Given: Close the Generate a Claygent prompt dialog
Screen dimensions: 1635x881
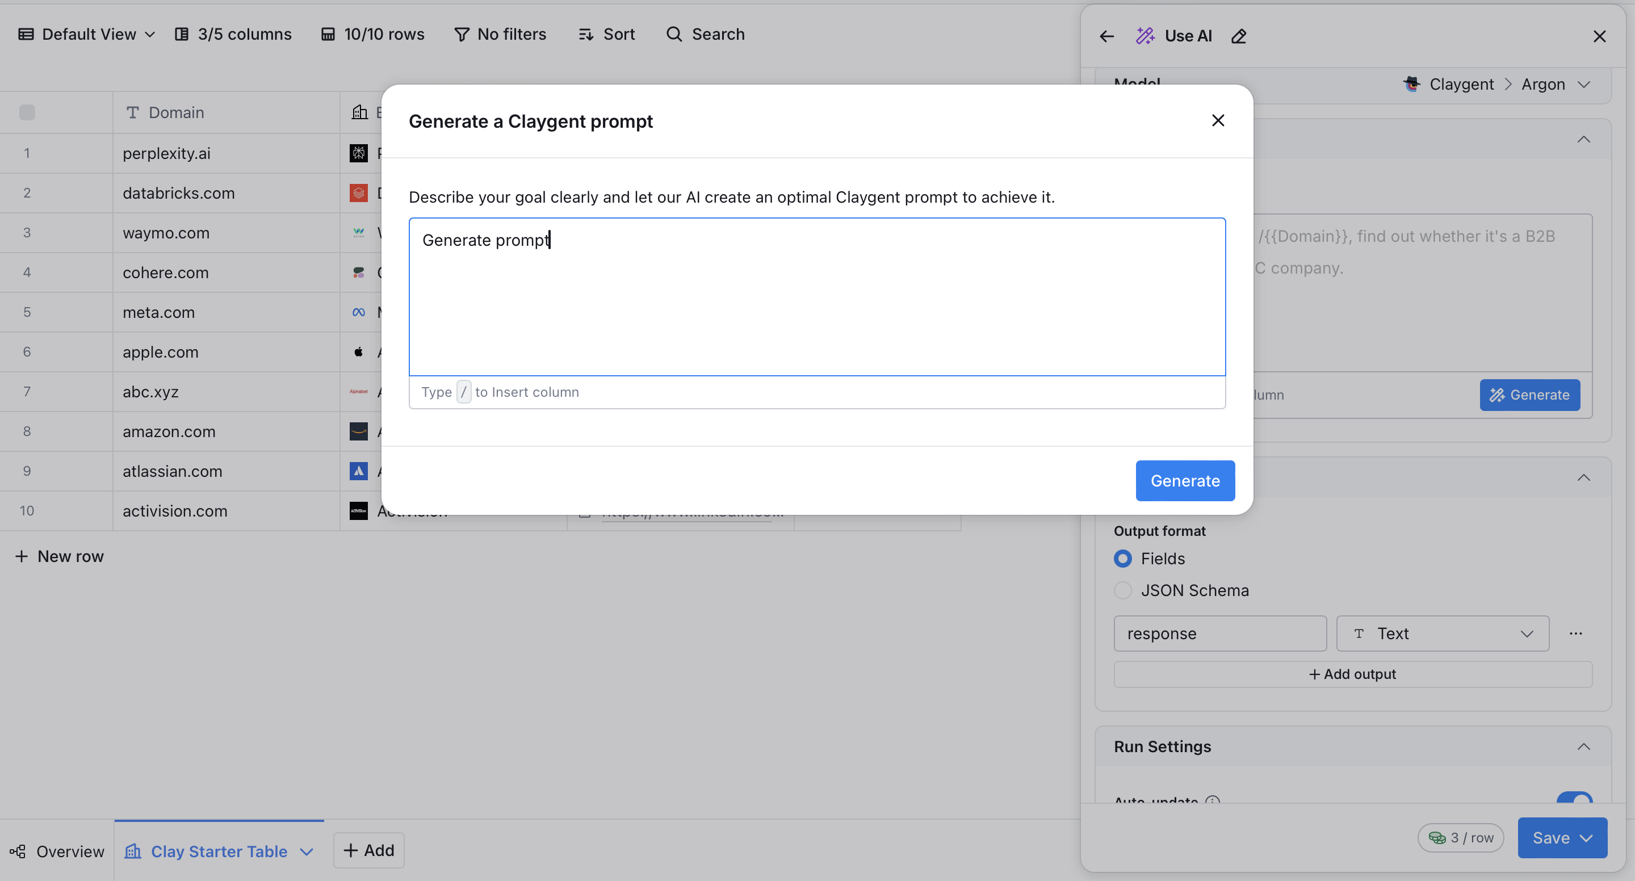Looking at the screenshot, I should pos(1217,120).
